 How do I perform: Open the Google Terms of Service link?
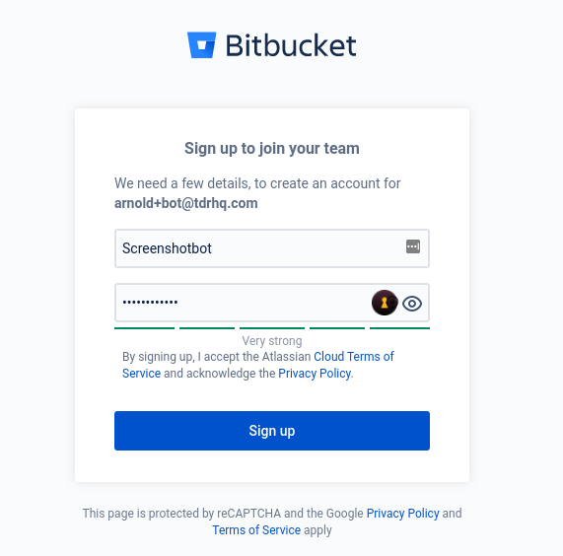point(256,530)
